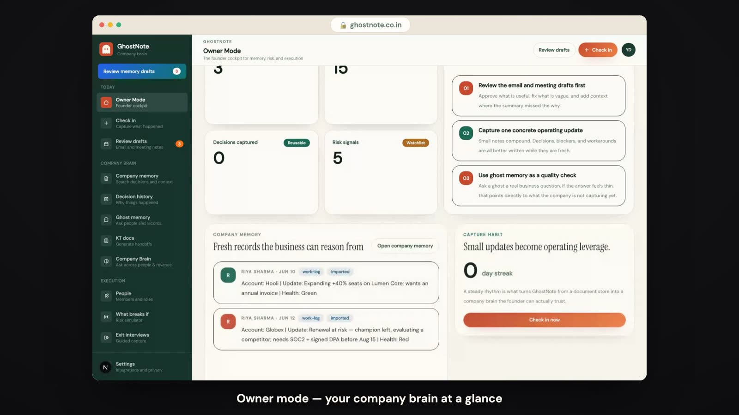Open Exit interviews guided capture
This screenshot has height=415, width=739.
[x=142, y=338]
